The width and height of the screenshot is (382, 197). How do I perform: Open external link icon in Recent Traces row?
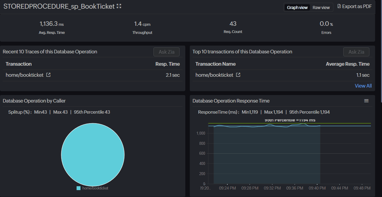[x=48, y=75]
